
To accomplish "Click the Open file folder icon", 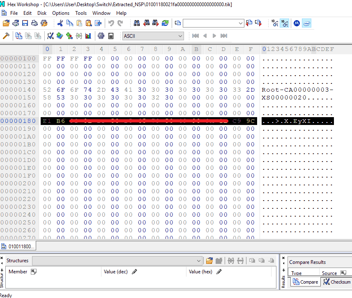I will tap(6, 23).
